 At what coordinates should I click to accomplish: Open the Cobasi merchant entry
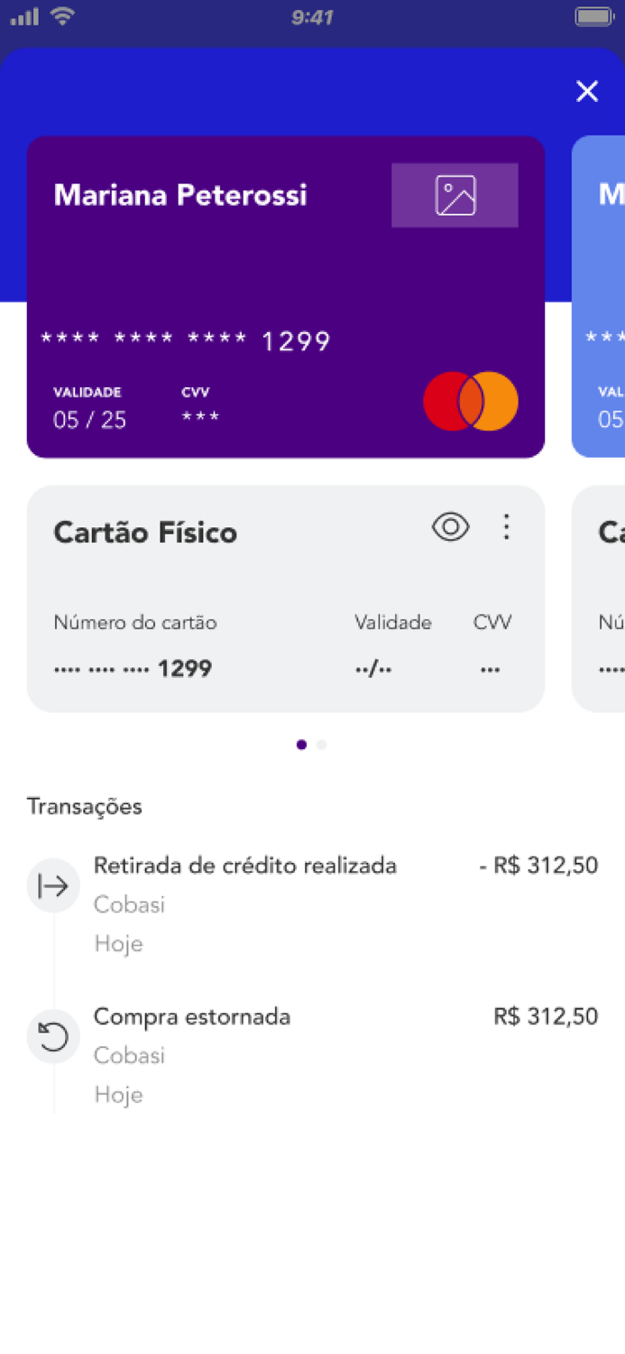coord(129,904)
